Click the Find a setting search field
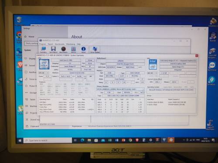 (31, 43)
